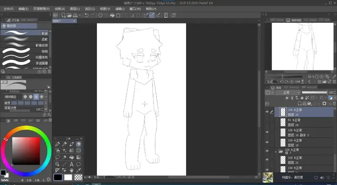The image size is (337, 185).
Task: Toggle visibility of layer 图层 22
Action: tap(267, 160)
